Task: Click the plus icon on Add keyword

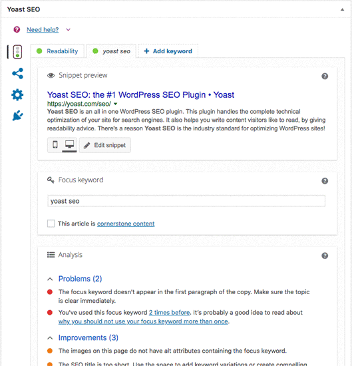Action: click(x=146, y=51)
